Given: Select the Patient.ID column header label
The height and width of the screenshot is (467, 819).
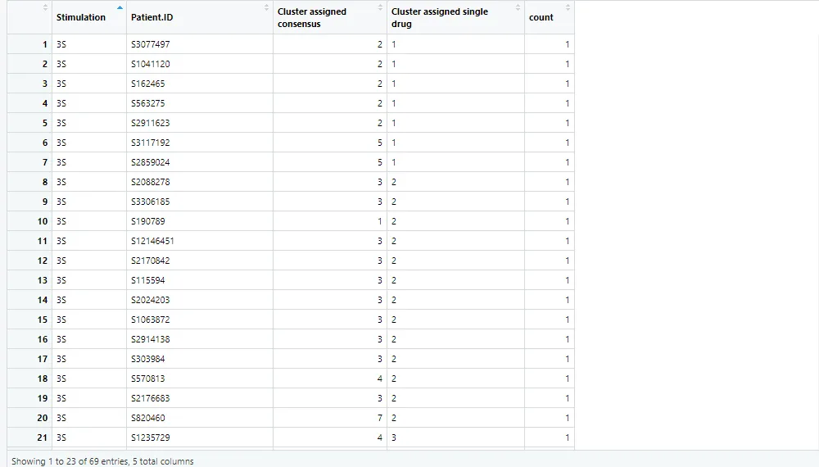Looking at the screenshot, I should click(x=152, y=17).
